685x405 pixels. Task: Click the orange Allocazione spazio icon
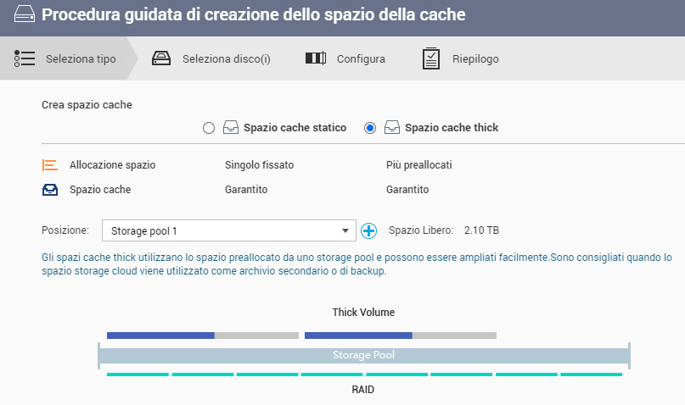tap(50, 165)
